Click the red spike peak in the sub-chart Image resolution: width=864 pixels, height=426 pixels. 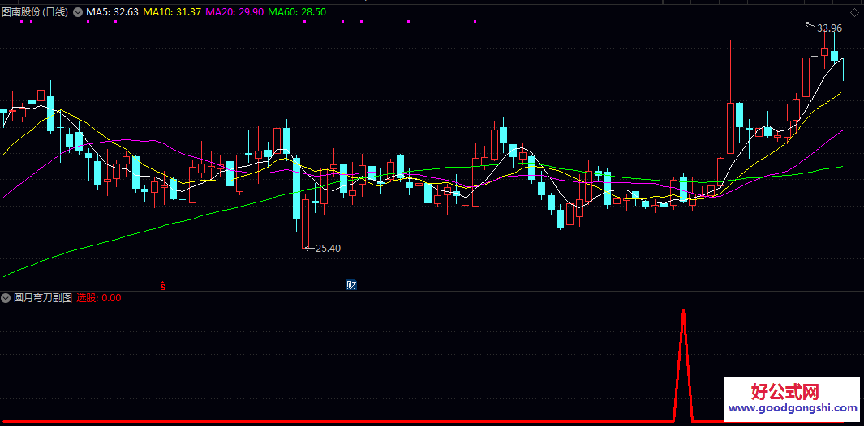683,311
